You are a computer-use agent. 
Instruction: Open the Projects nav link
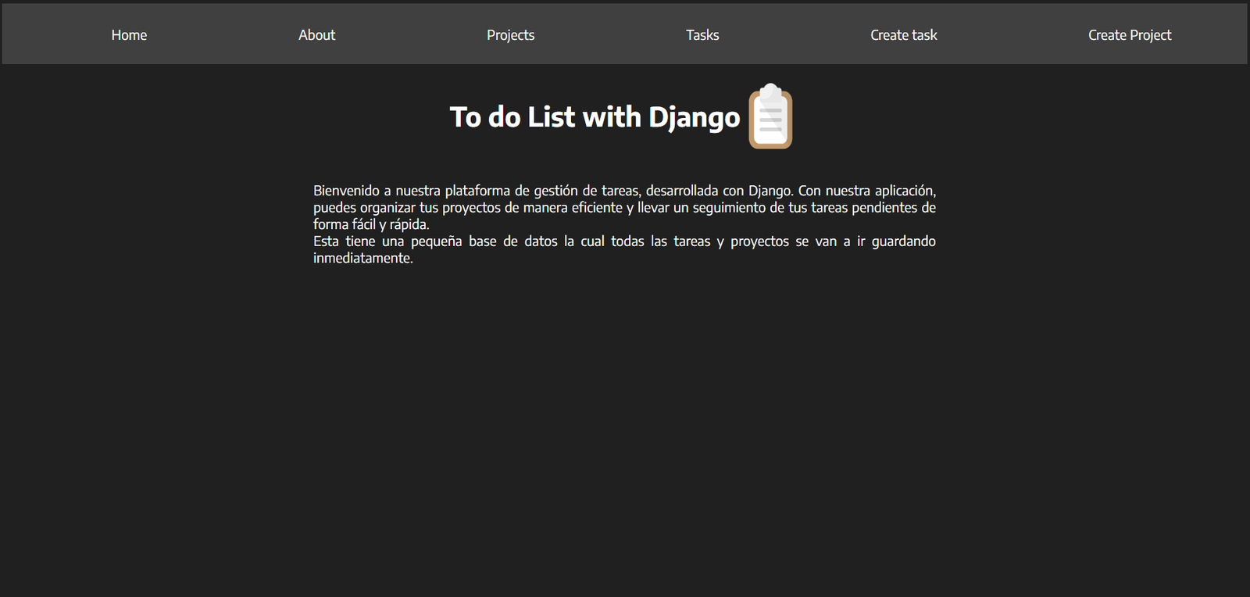coord(510,35)
